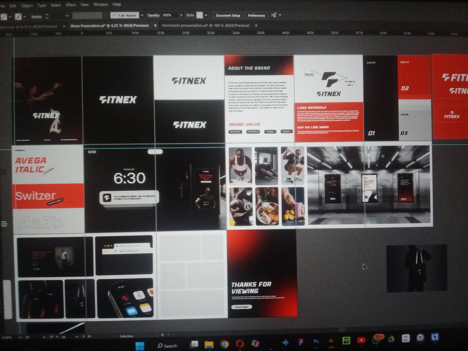The height and width of the screenshot is (351, 468).
Task: Click the 'BRAND VALUE' heading text
Action: coord(244,124)
